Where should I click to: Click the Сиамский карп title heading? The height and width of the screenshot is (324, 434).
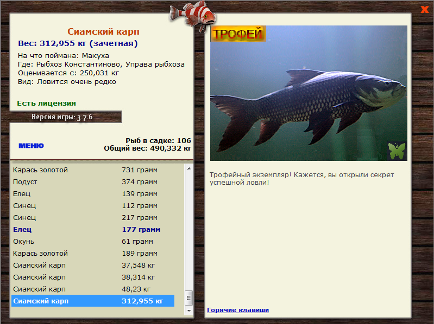coord(103,31)
